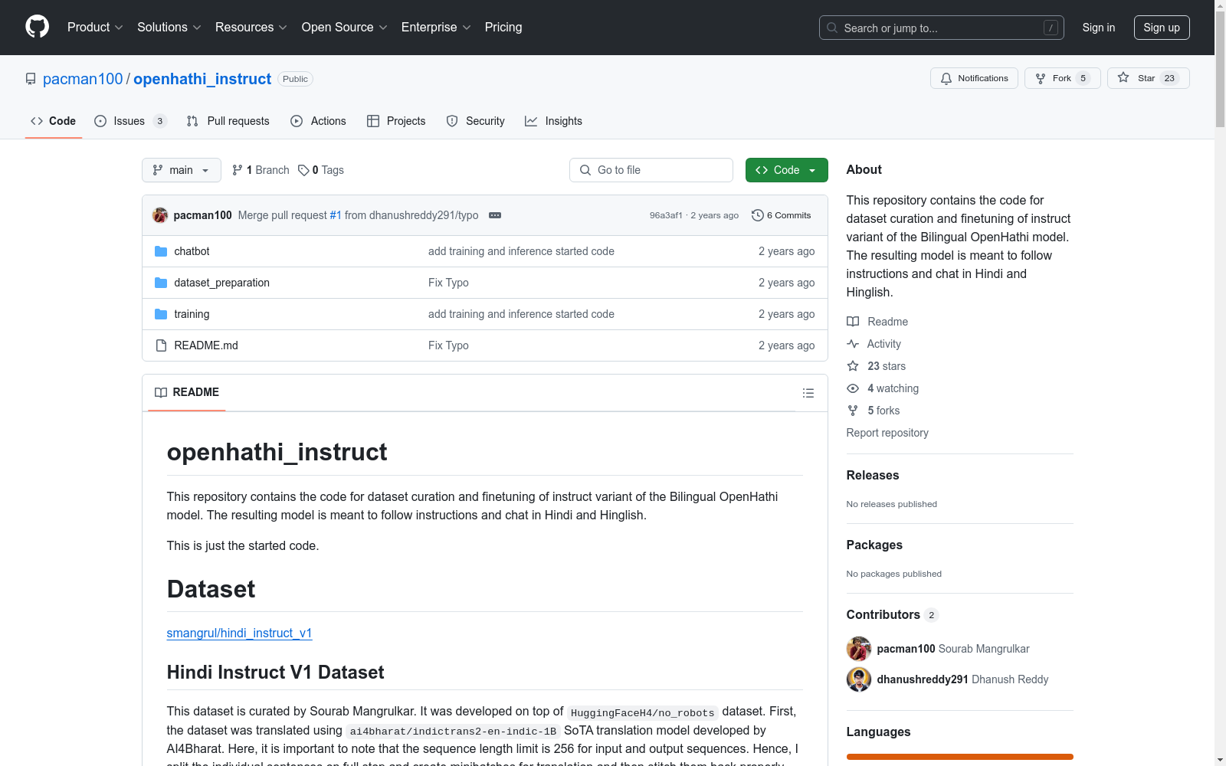Image resolution: width=1226 pixels, height=766 pixels.
Task: Click the orange Languages bar
Action: pos(960,757)
